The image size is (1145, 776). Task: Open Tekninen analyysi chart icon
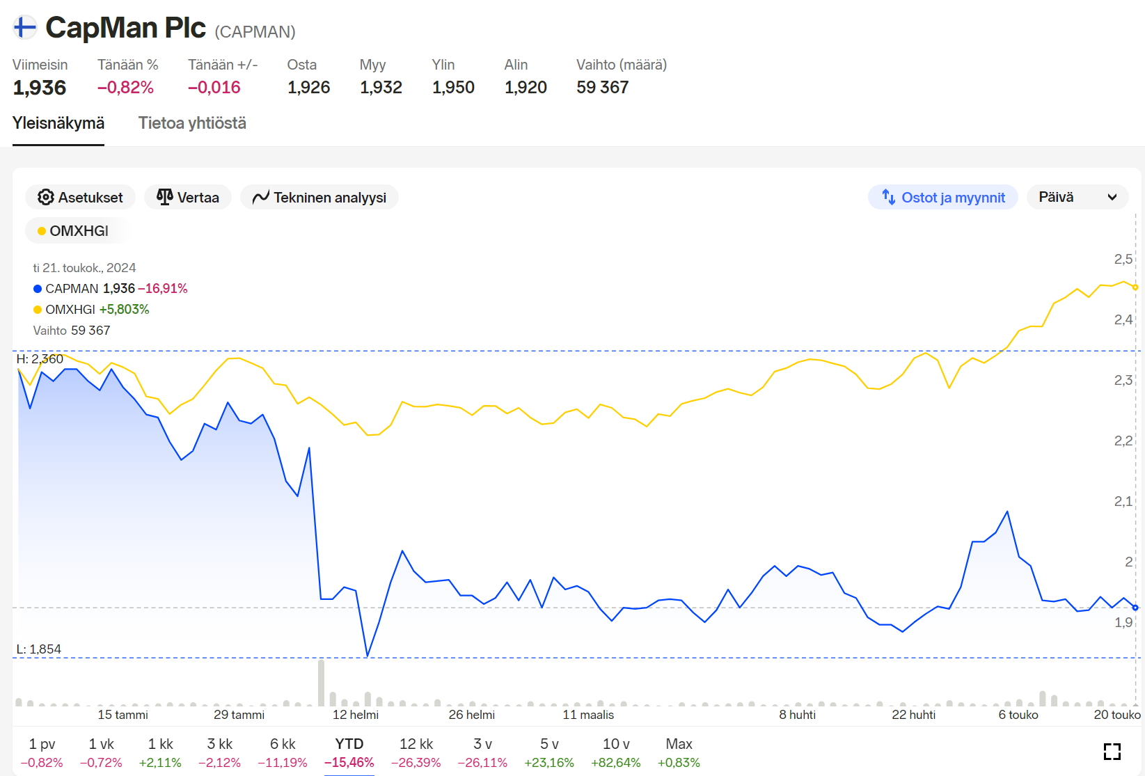coord(261,198)
